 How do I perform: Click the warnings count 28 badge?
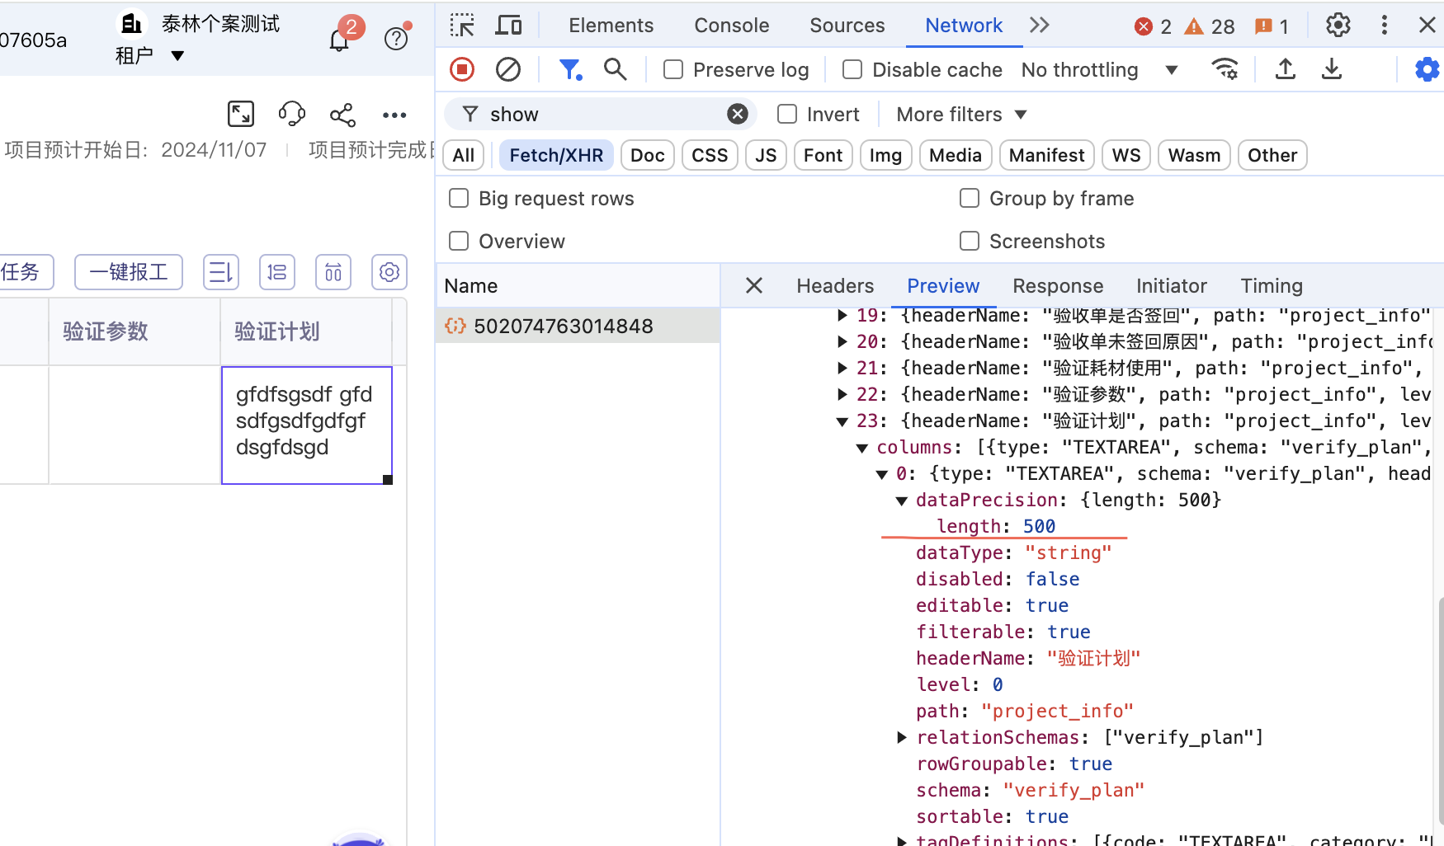1210,26
